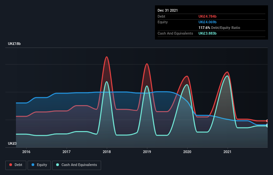This screenshot has width=273, height=175.
Task: Click the UK£0 y-axis label
Action: [x=12, y=143]
